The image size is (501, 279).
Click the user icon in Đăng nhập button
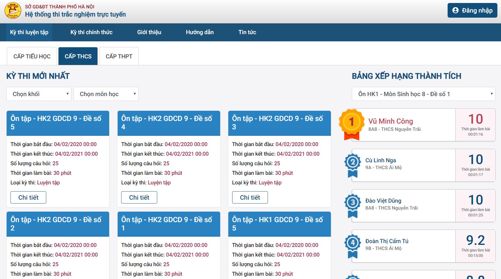tap(455, 10)
